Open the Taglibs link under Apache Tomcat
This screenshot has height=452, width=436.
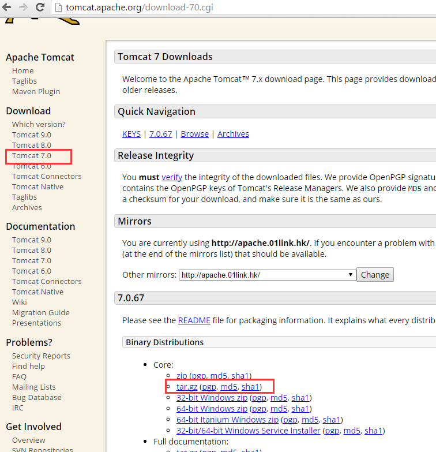24,81
